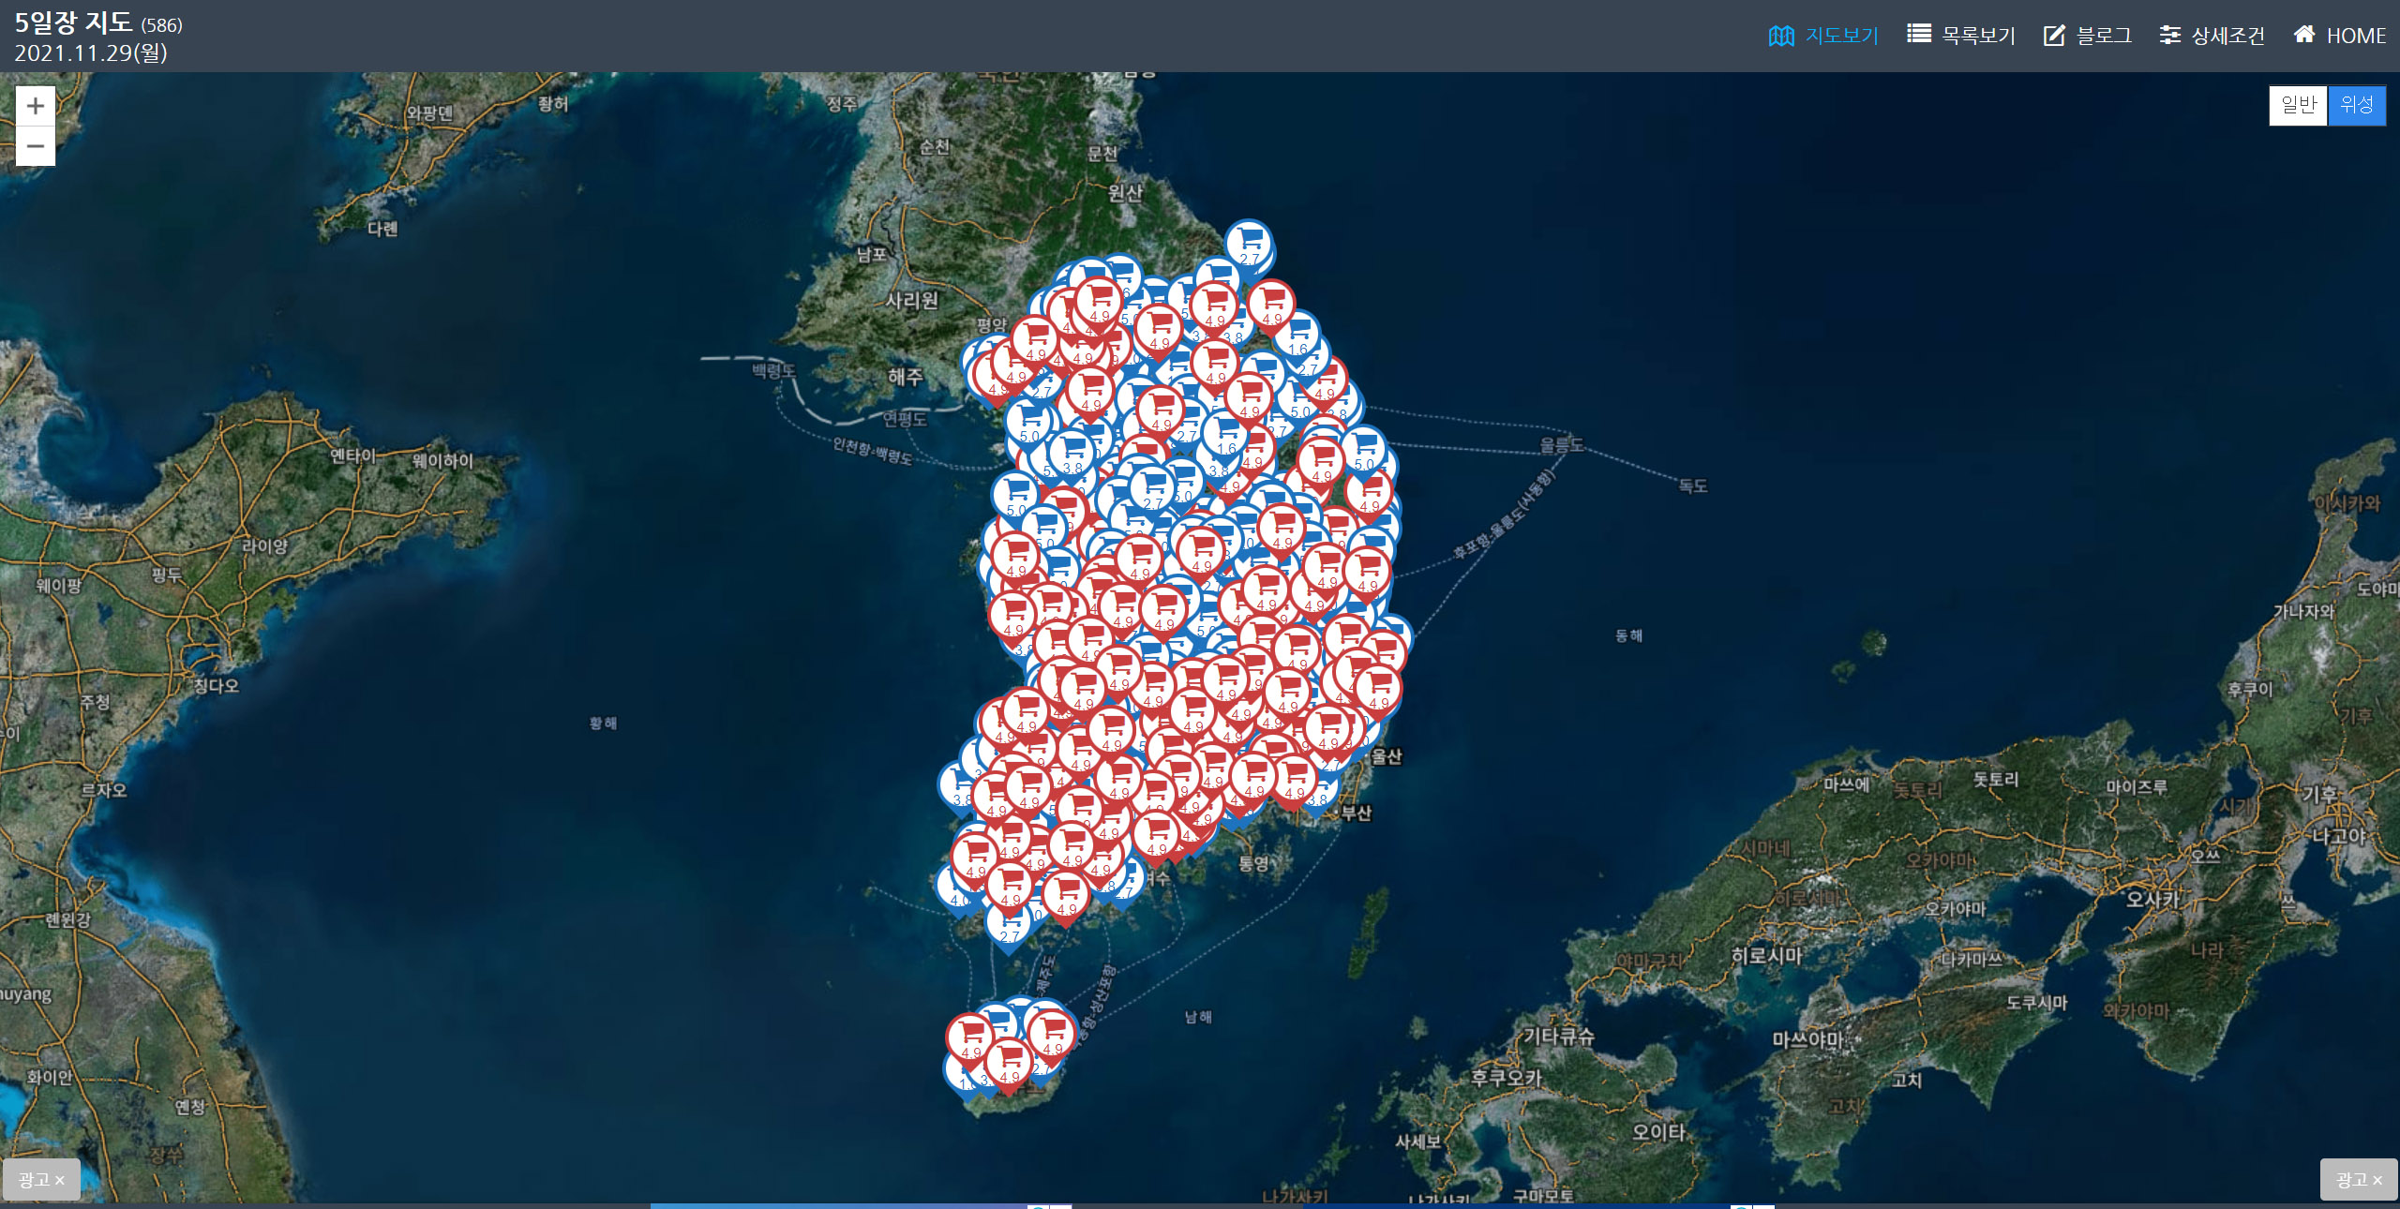The height and width of the screenshot is (1209, 2400).
Task: Click the map zoom in plus button
Action: click(x=36, y=106)
